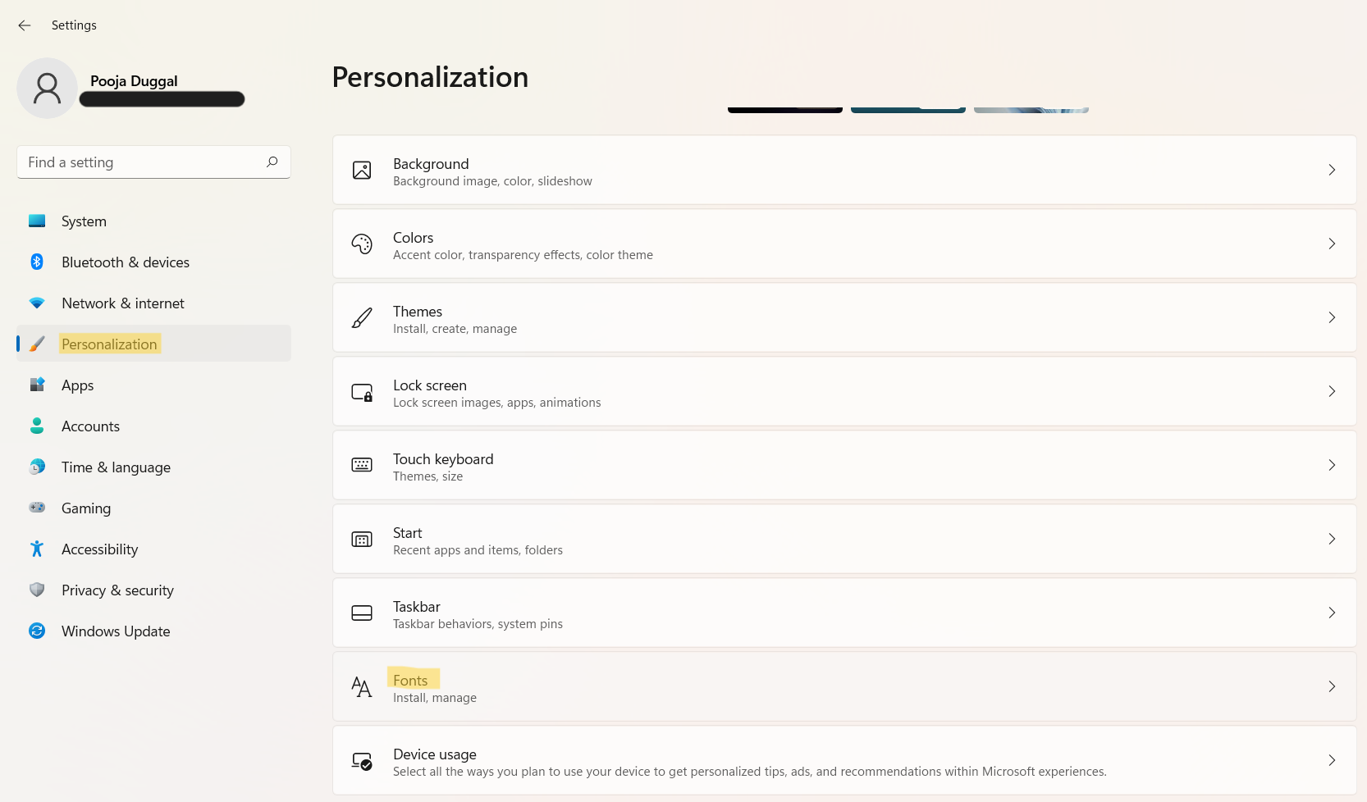Click the Bluetooth & devices icon
Image resolution: width=1367 pixels, height=802 pixels.
[37, 262]
